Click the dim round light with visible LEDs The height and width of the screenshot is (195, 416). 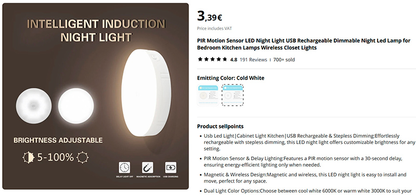(34, 106)
